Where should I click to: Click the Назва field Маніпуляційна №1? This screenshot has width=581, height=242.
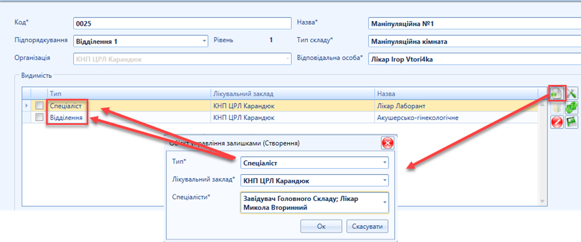point(474,24)
